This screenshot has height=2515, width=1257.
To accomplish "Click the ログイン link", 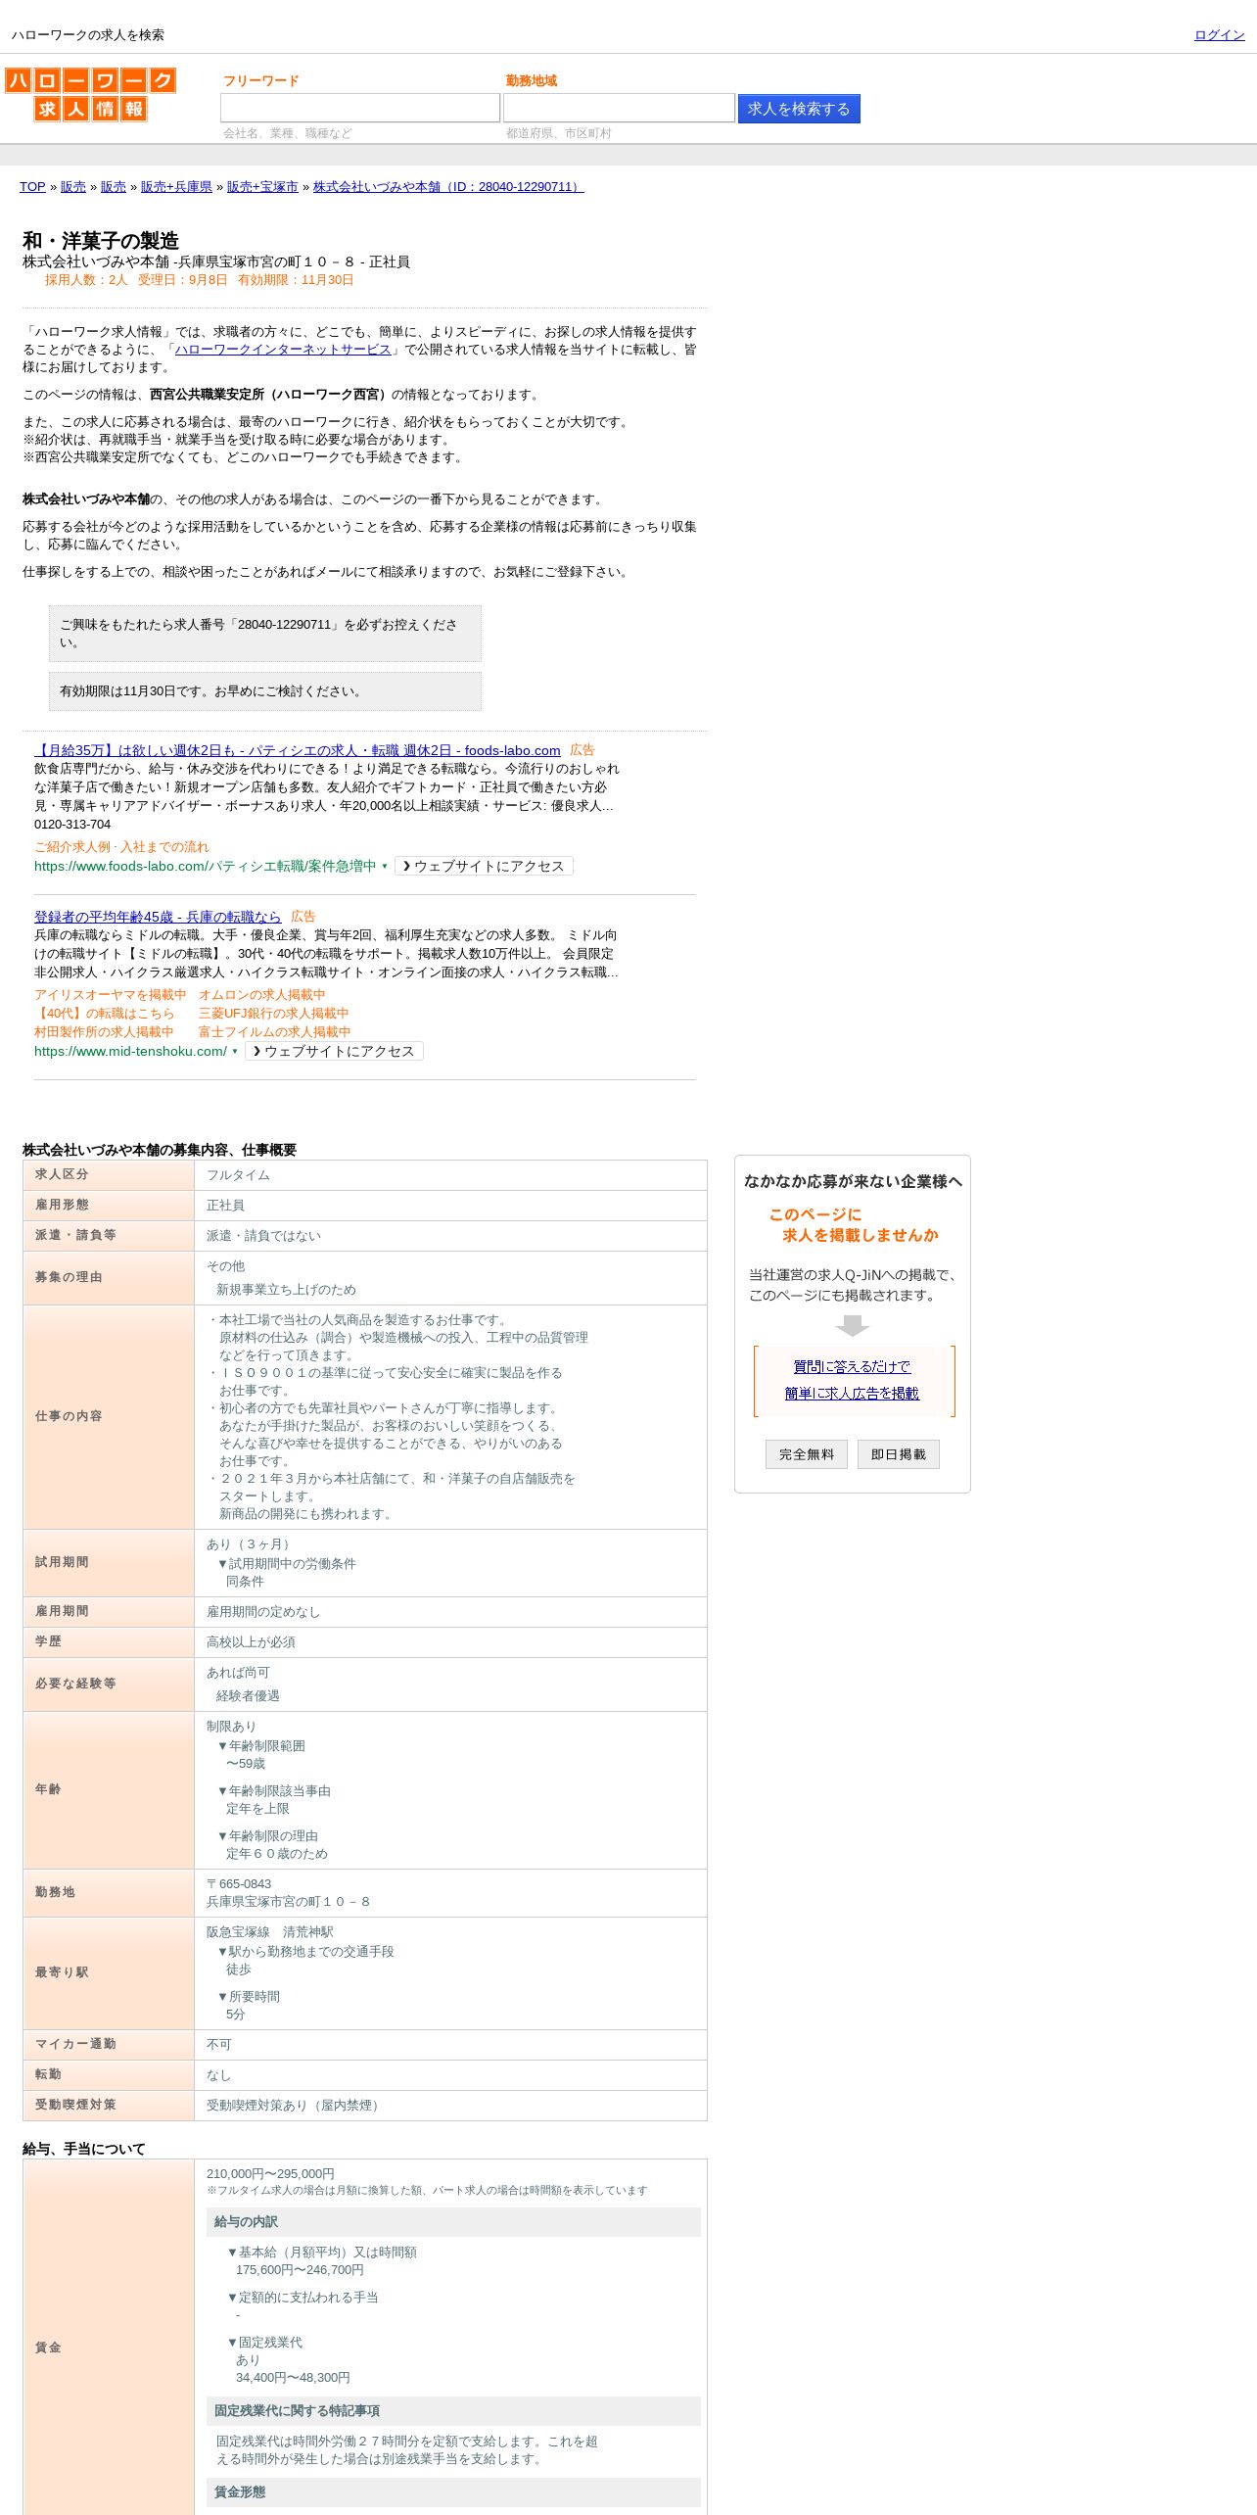I will [x=1219, y=35].
